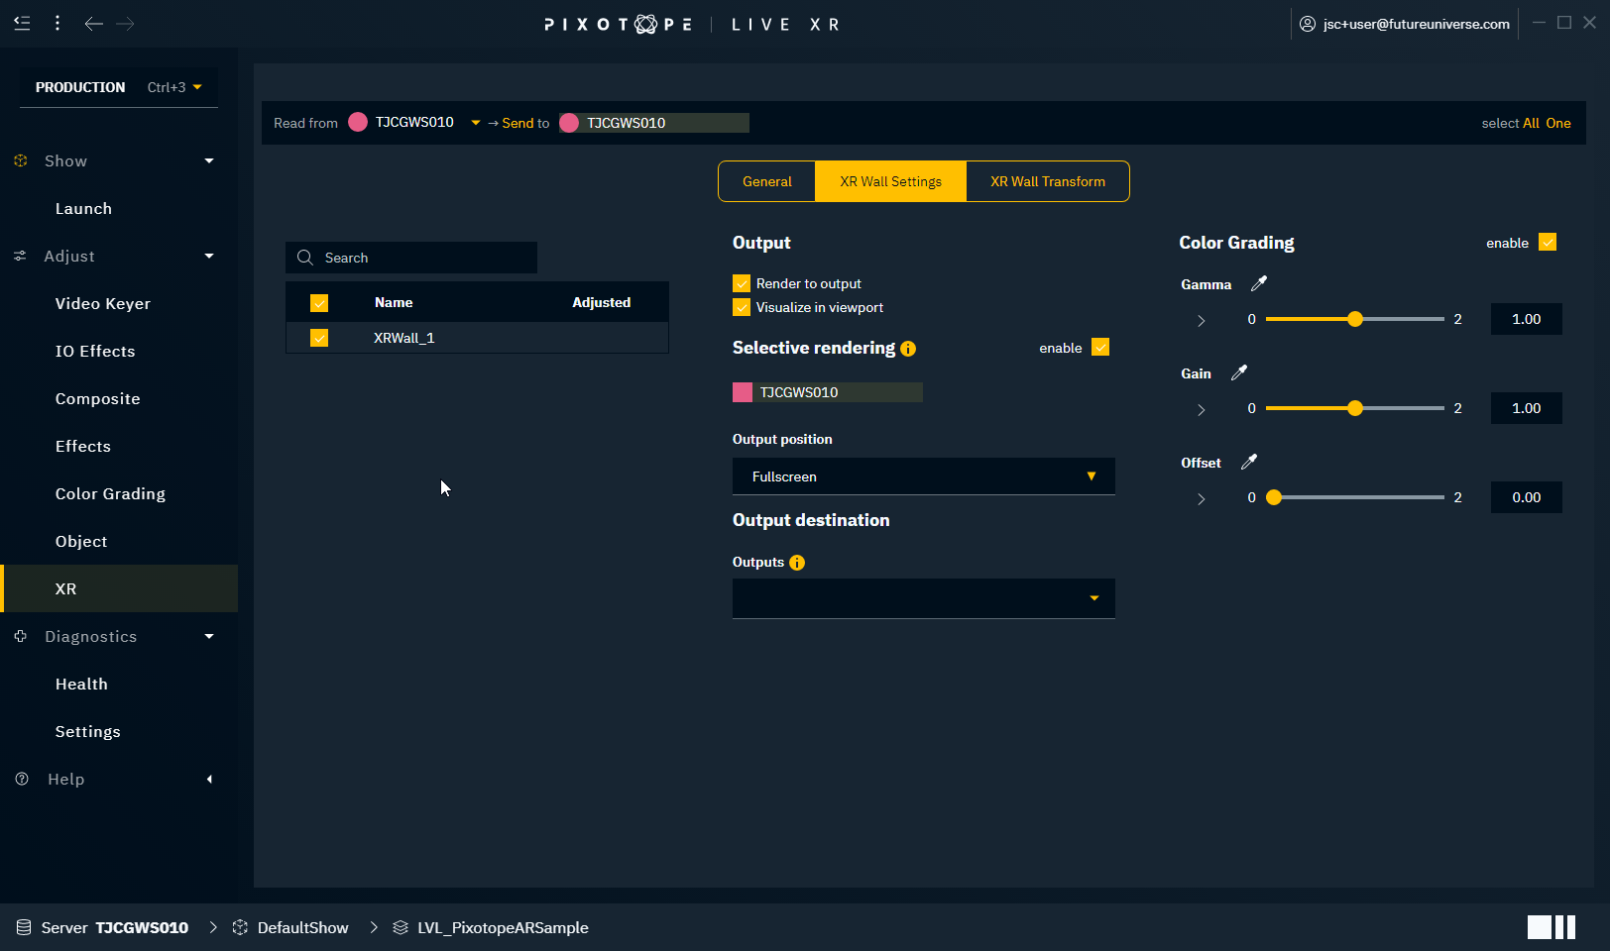Click select One link
Image resolution: width=1610 pixels, height=951 pixels.
click(x=1558, y=123)
